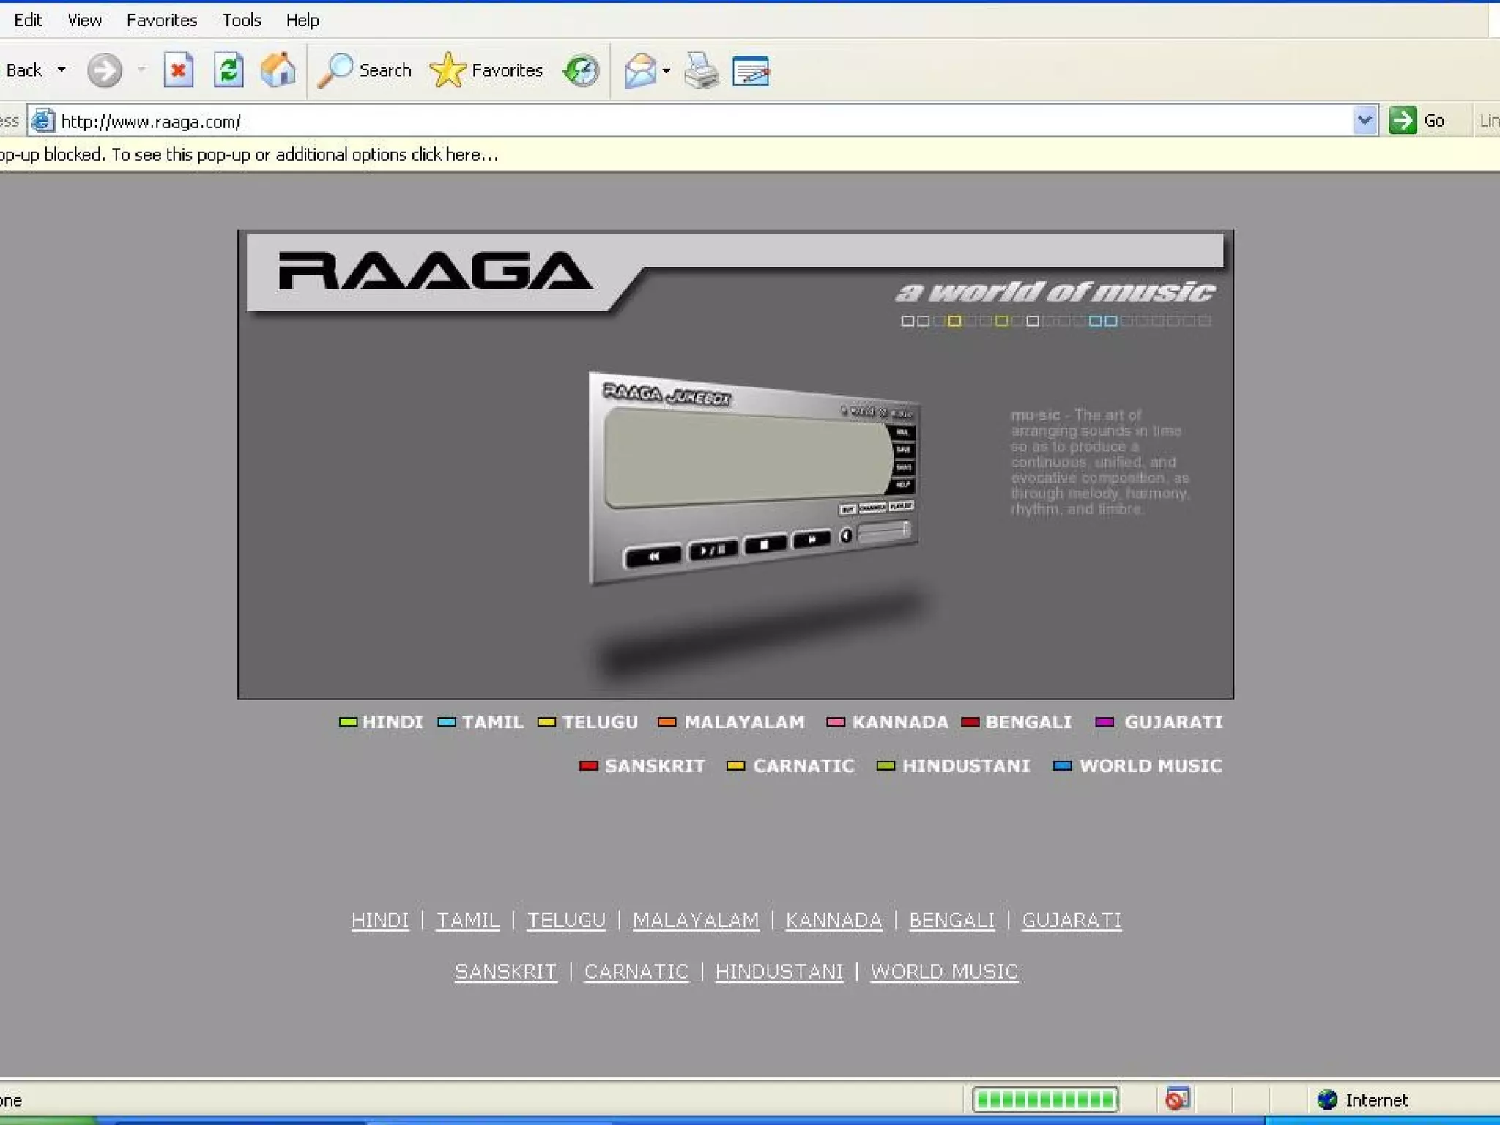Click the pop-up blocked information bar
This screenshot has height=1125, width=1500.
(249, 155)
